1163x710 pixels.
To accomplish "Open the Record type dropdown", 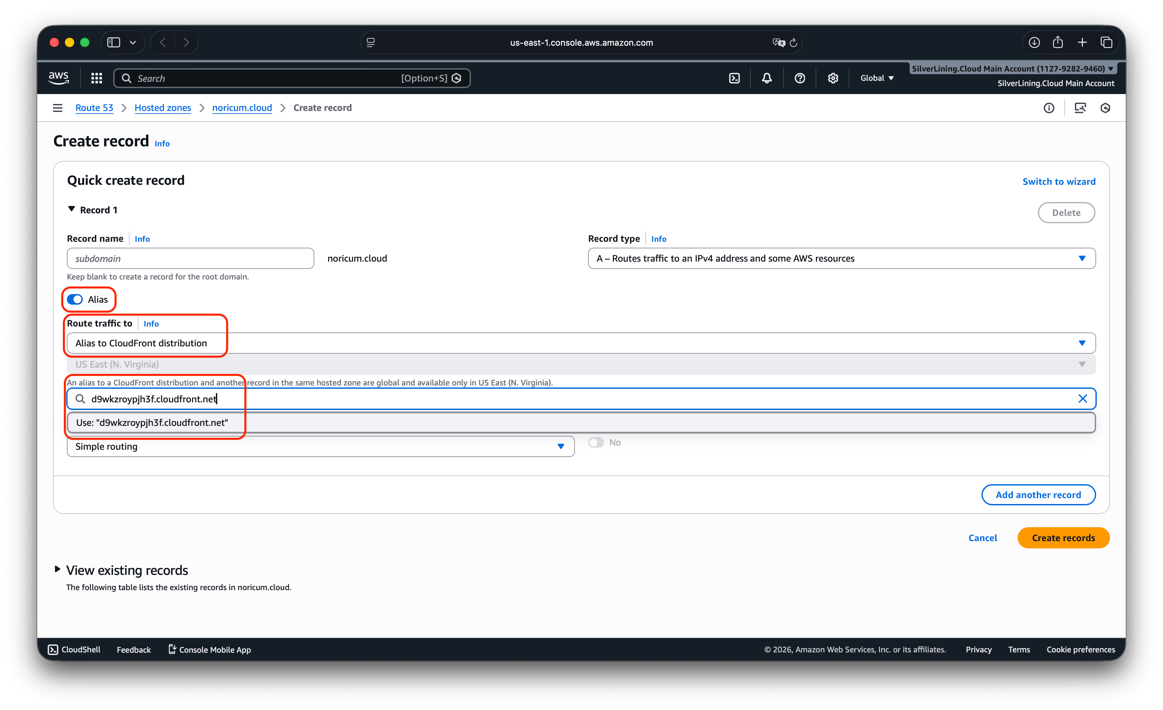I will pos(841,259).
